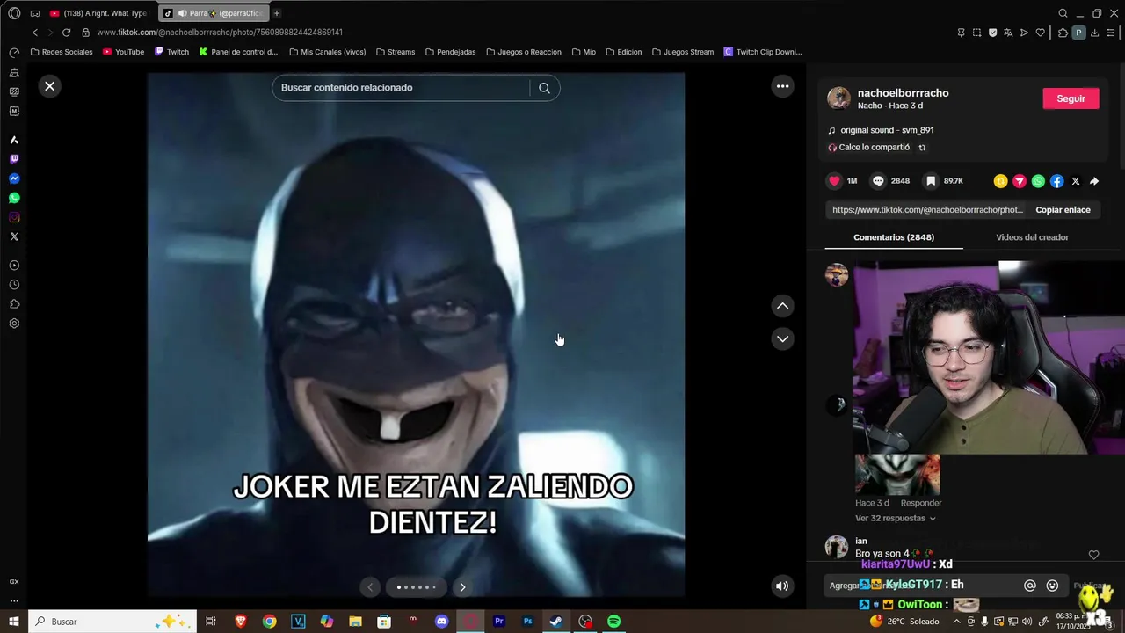Open Juegos Stream bookmarks folder
Viewport: 1125px width, 633px height.
tap(683, 52)
